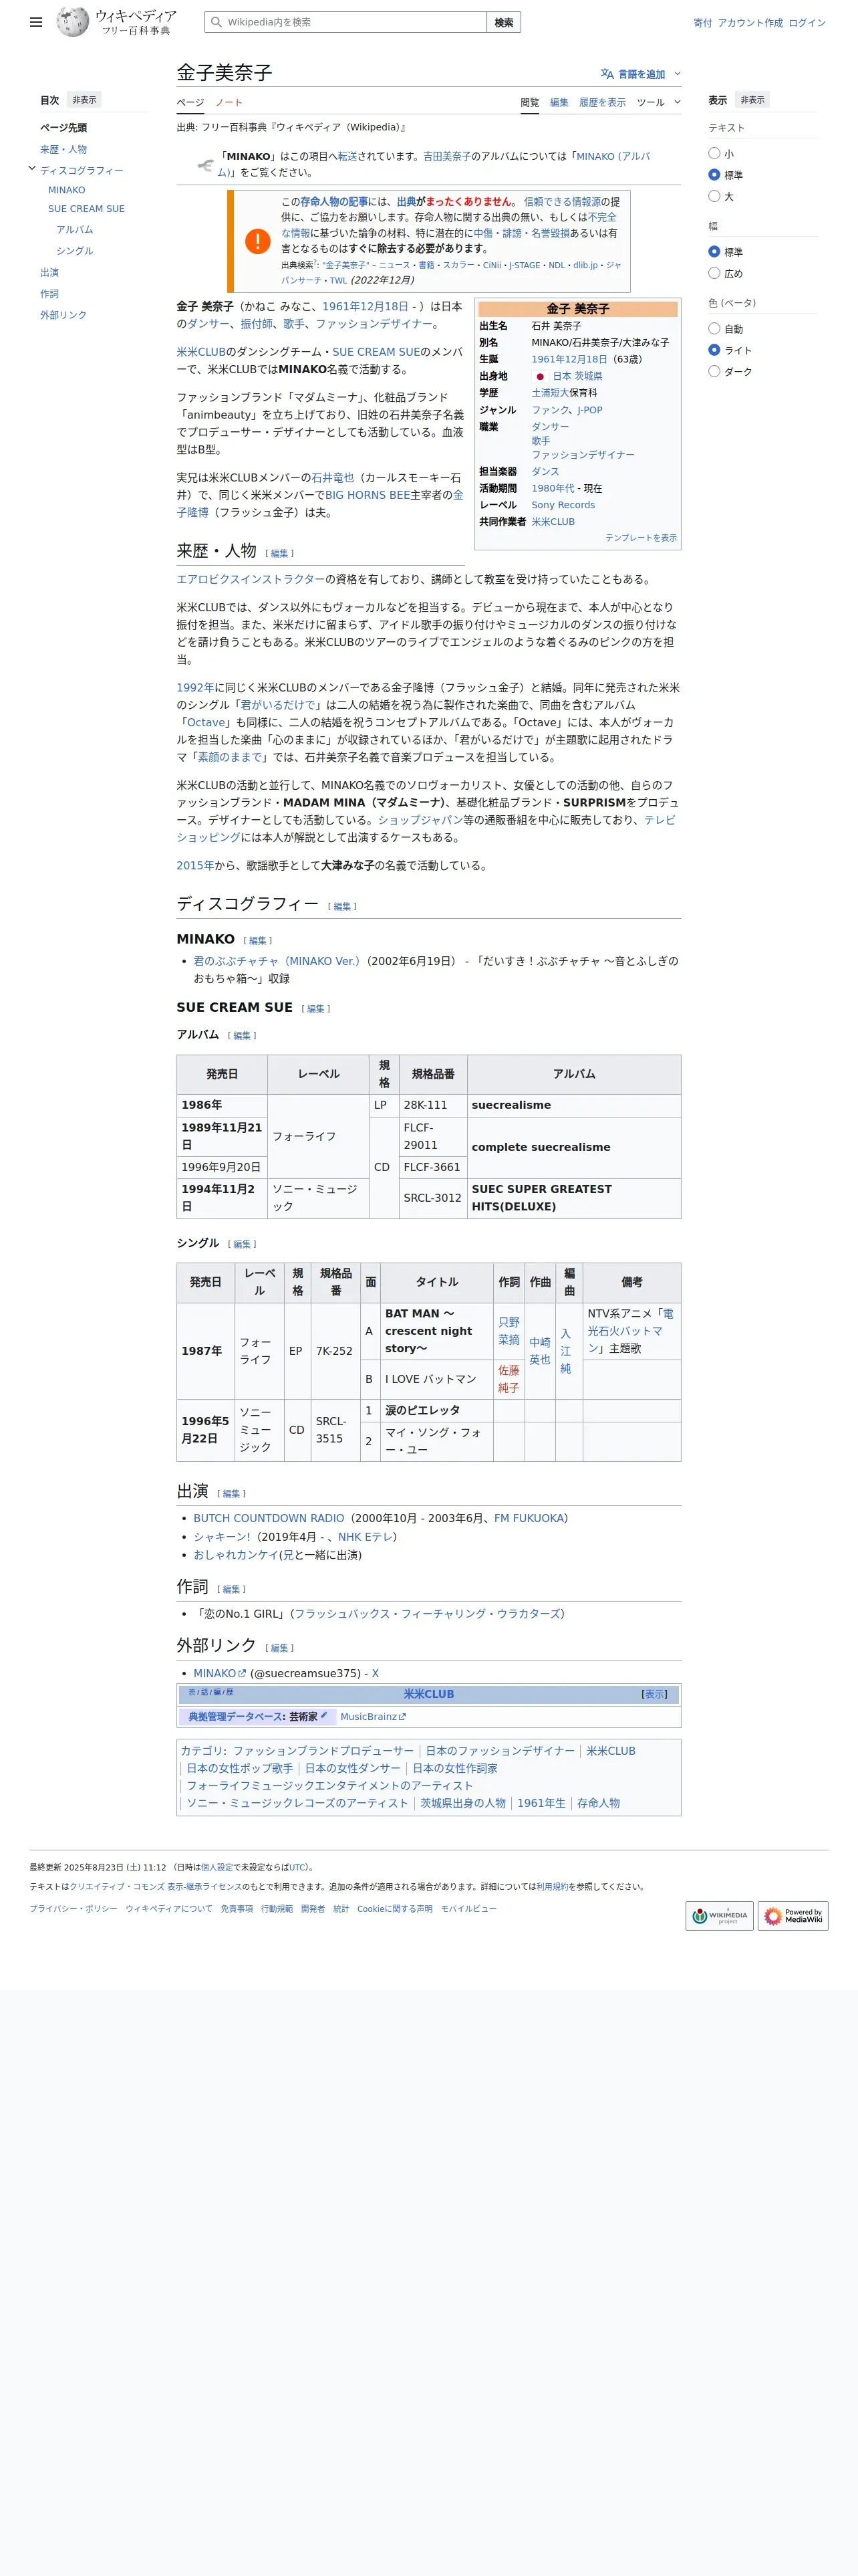The image size is (858, 2576).
Task: Focus the Wikipedia search input field
Action: (345, 22)
